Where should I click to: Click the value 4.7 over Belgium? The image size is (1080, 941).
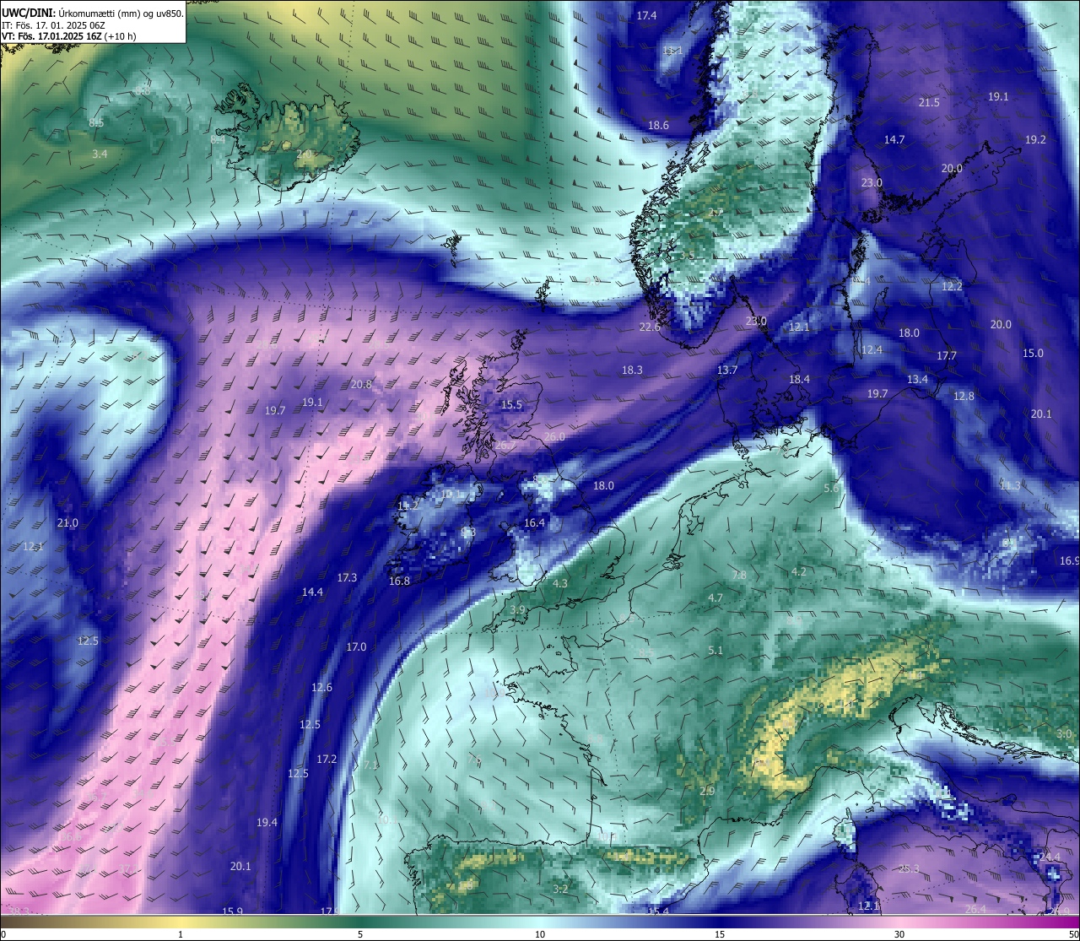pos(715,598)
